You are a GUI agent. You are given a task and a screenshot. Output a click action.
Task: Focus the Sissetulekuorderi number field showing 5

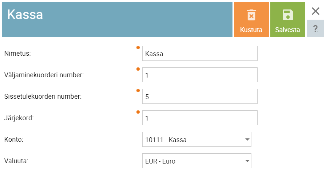[x=200, y=97]
